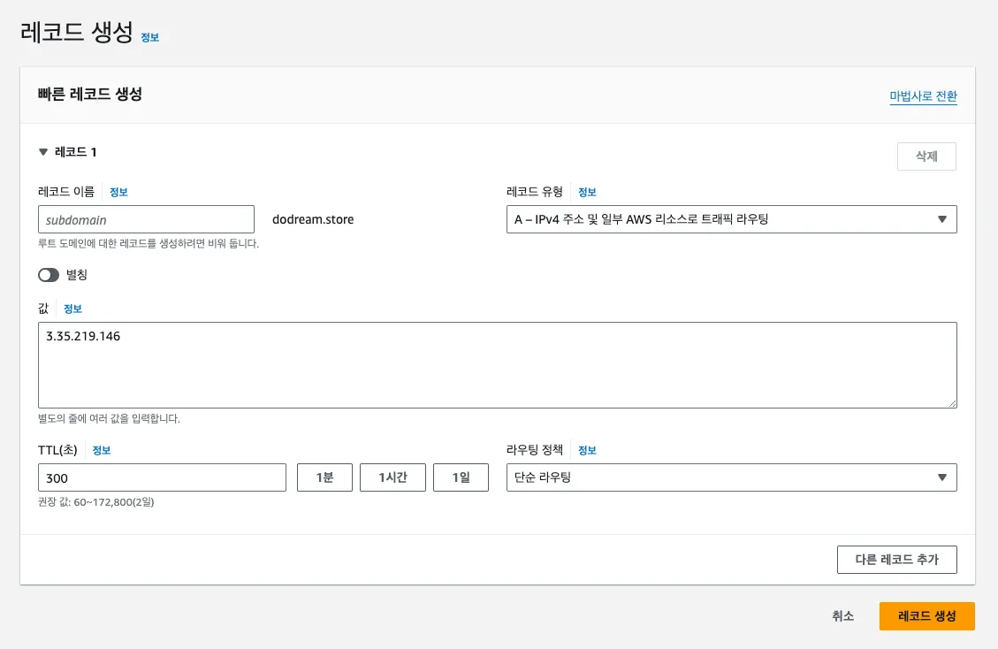Open 정보 link beside 라우팅 정책

(x=587, y=450)
